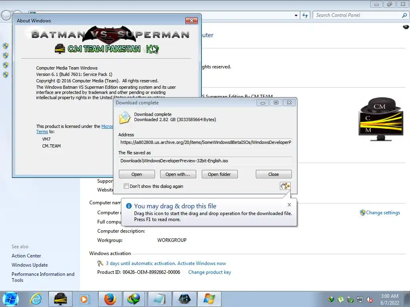The width and height of the screenshot is (410, 307).
Task: Click the 'CM.TEAM' licensee text
Action: click(51, 146)
